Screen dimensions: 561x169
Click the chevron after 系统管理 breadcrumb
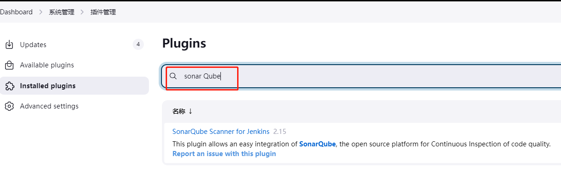pyautogui.click(x=82, y=12)
